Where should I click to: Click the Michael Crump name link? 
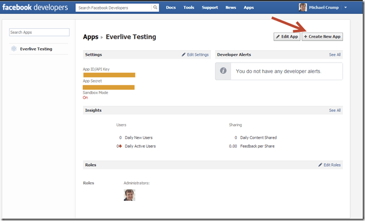point(324,7)
